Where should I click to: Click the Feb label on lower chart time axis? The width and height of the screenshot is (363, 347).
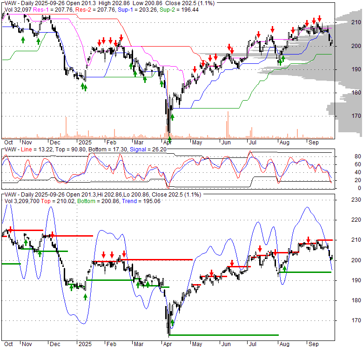tap(111, 344)
